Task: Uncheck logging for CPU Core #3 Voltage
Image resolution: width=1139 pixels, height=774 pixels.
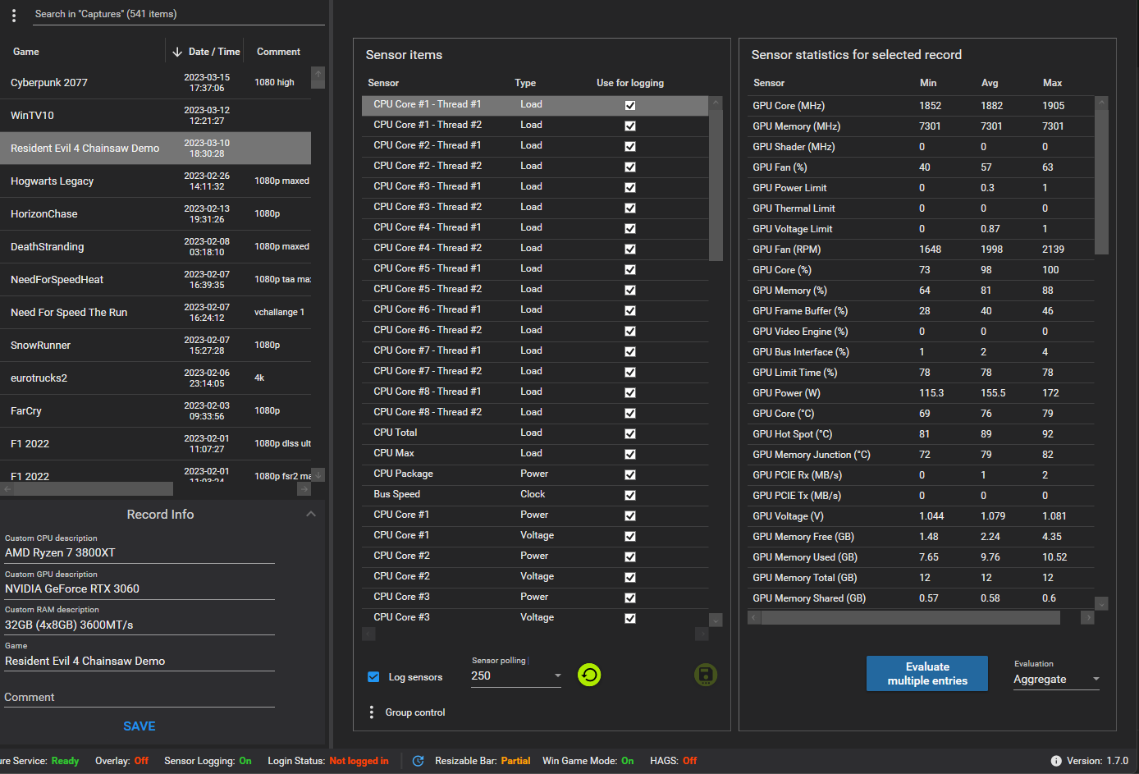Action: coord(630,618)
